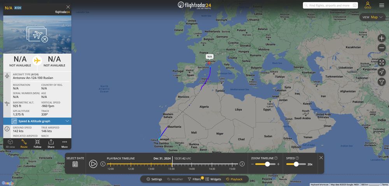The width and height of the screenshot is (389, 186).
Task: Show Speed help tooltip
Action: tap(297, 158)
